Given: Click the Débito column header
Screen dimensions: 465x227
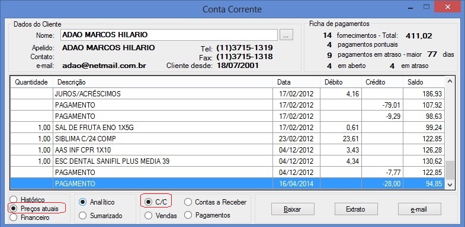Looking at the screenshot, I should click(x=341, y=82).
